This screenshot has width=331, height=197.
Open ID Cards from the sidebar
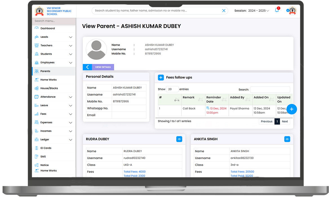click(x=36, y=148)
